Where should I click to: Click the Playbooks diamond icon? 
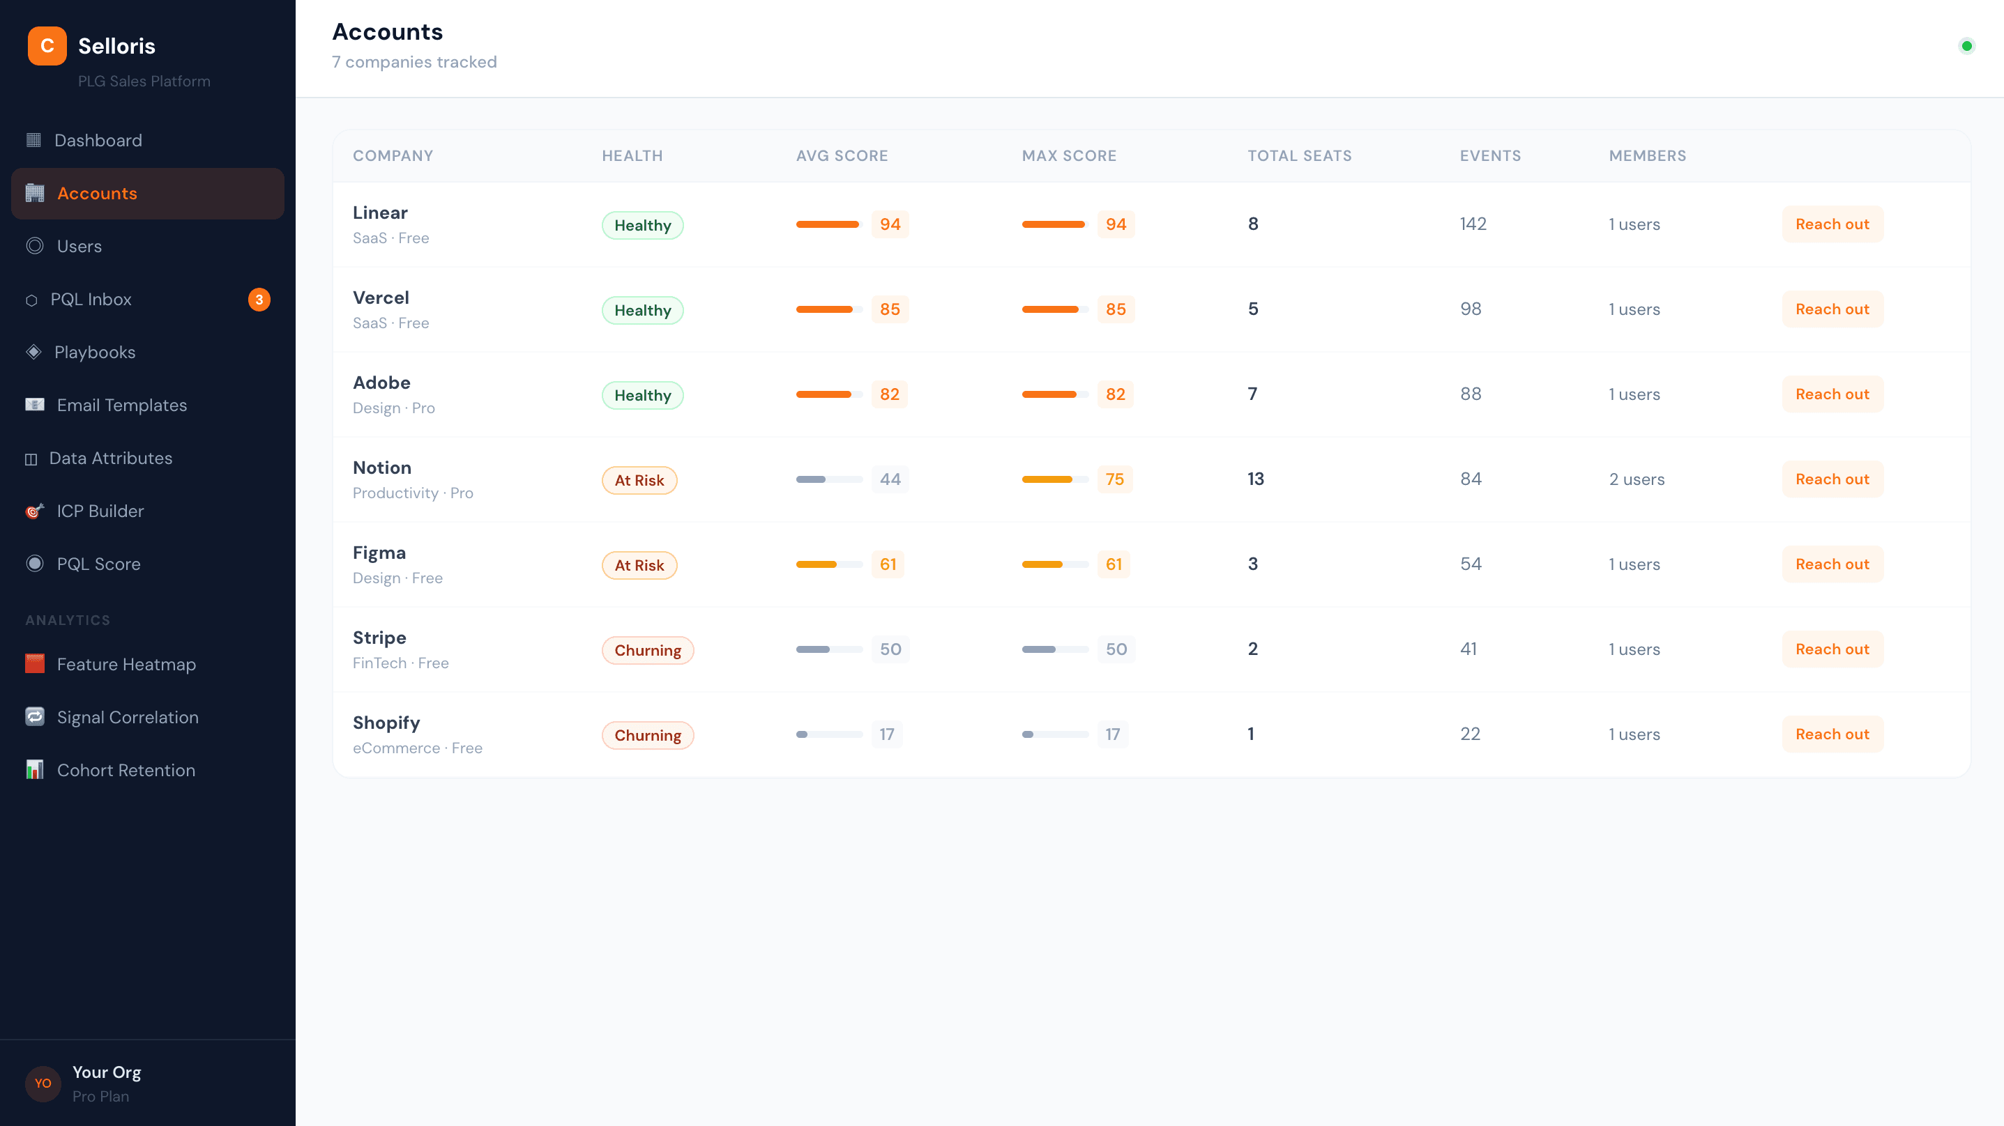coord(33,351)
